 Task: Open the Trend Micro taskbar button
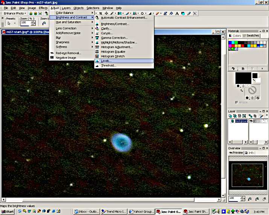(x=114, y=212)
